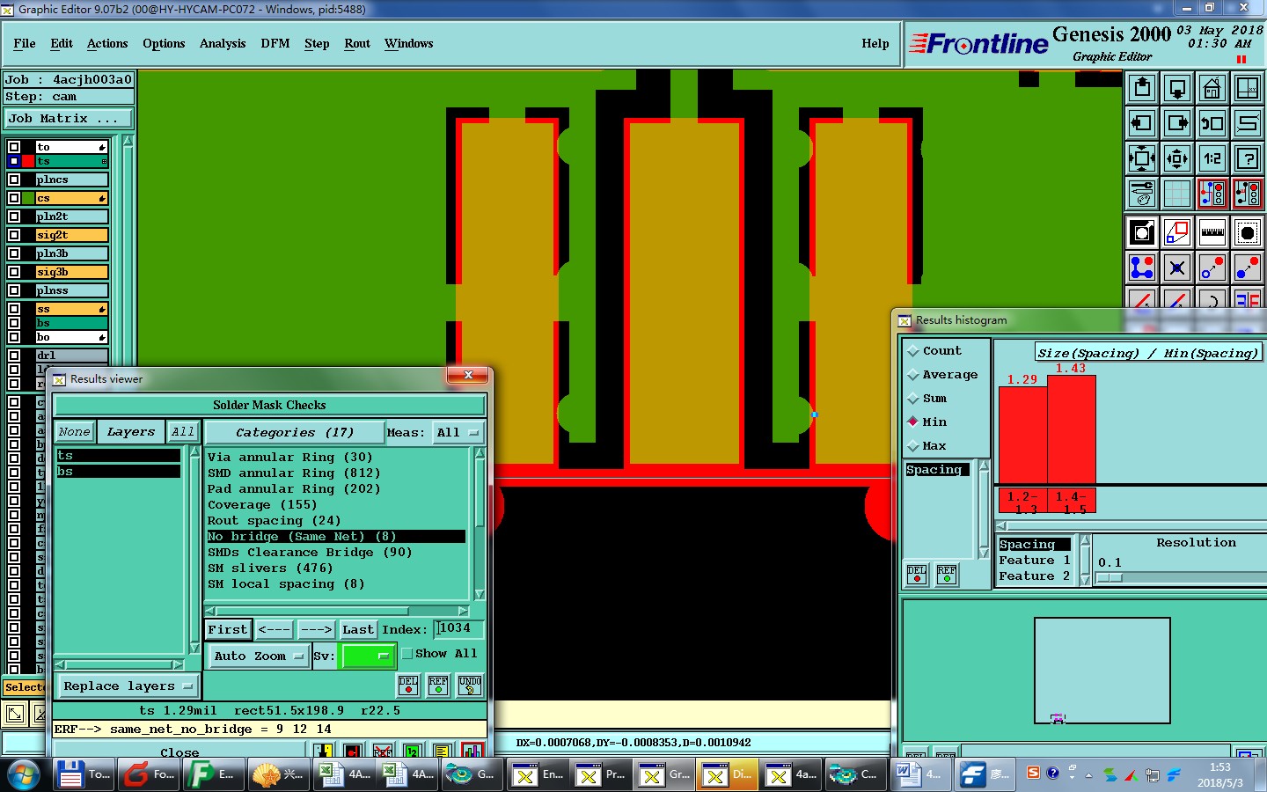Viewport: 1267px width, 792px height.
Task: Open the Analysis menu
Action: 223,43
